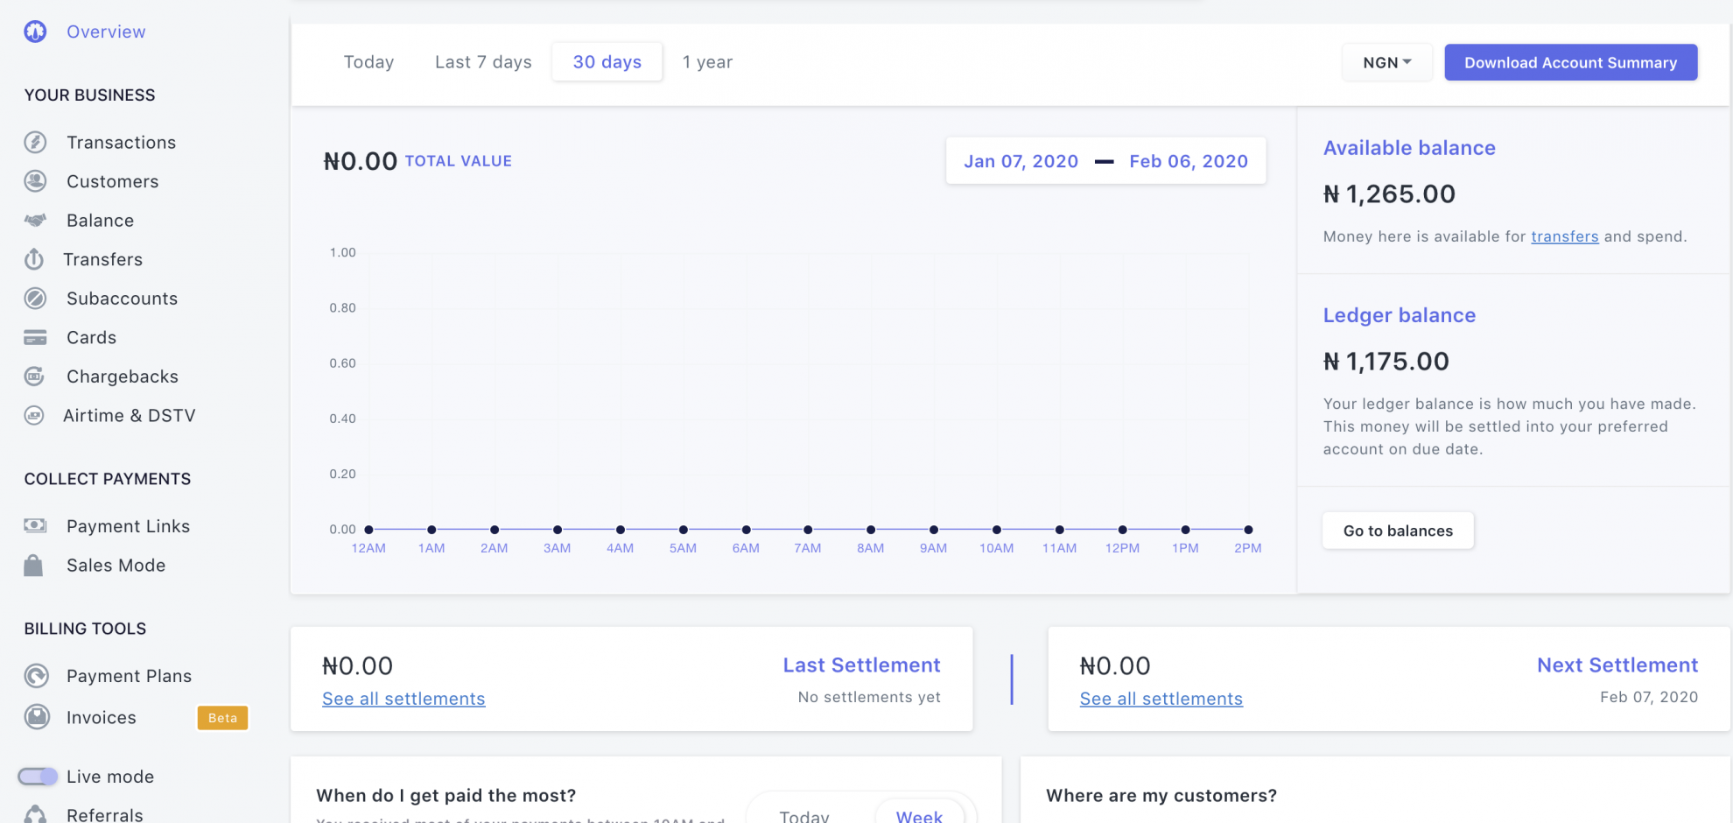This screenshot has width=1733, height=823.
Task: Open the Chargebacks section
Action: click(122, 376)
